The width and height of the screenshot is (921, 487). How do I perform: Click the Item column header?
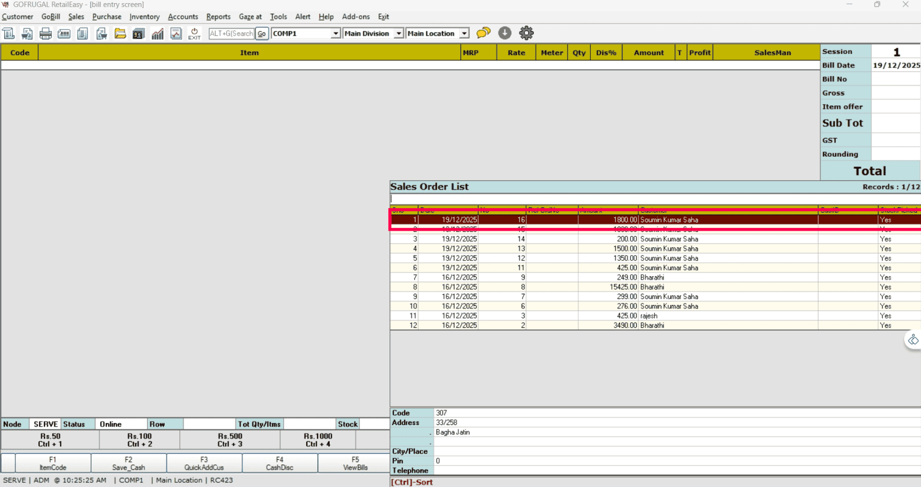click(x=249, y=52)
